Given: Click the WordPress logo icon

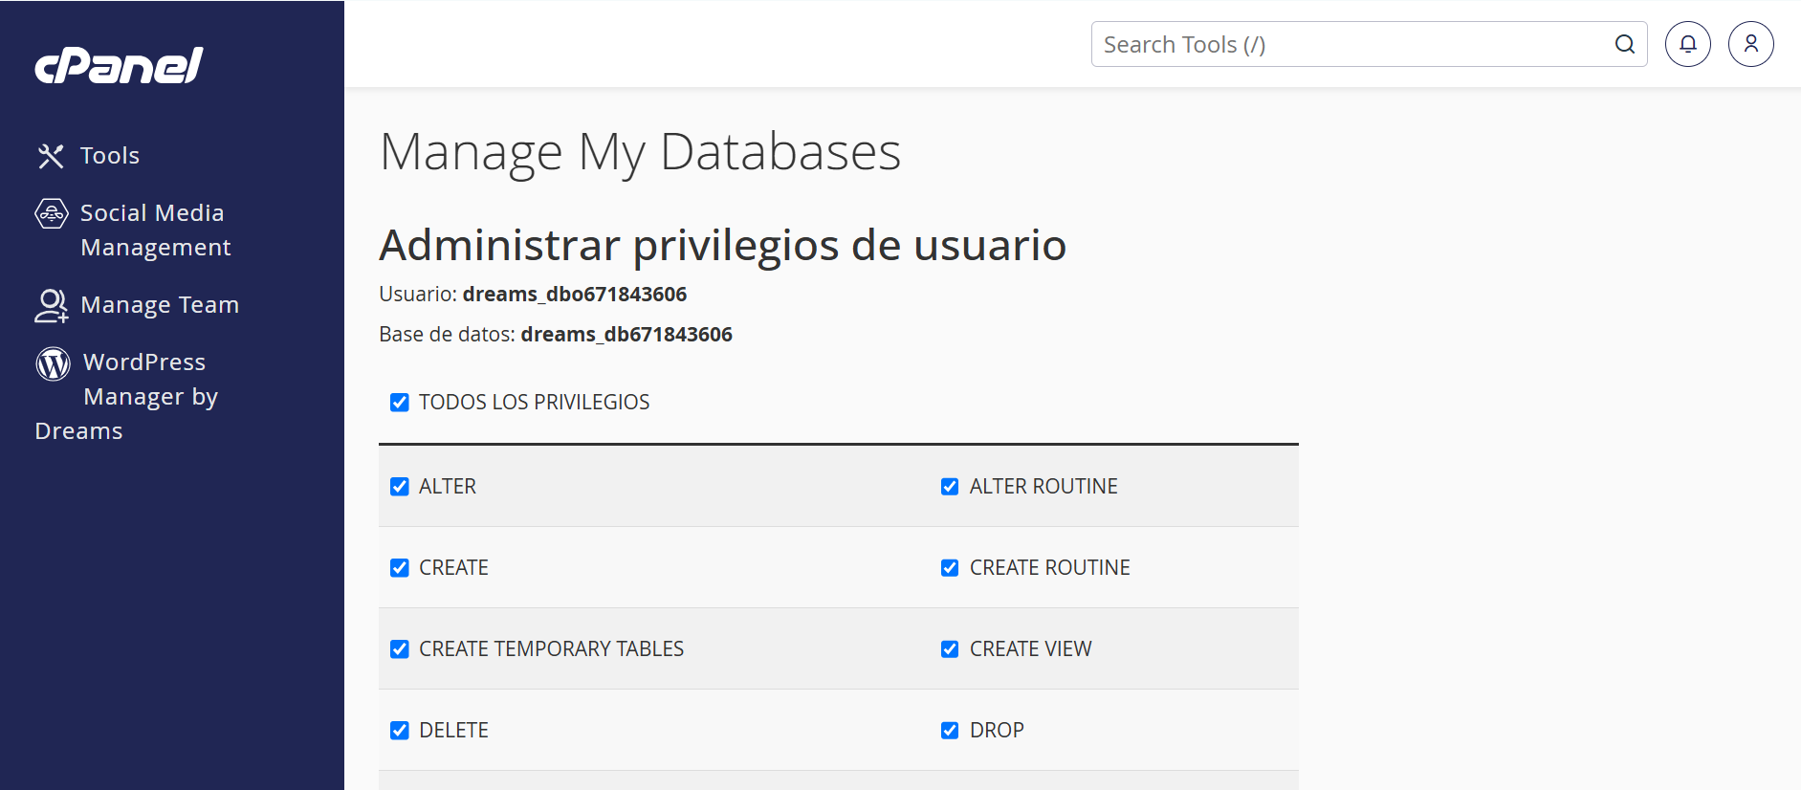Looking at the screenshot, I should 54,363.
